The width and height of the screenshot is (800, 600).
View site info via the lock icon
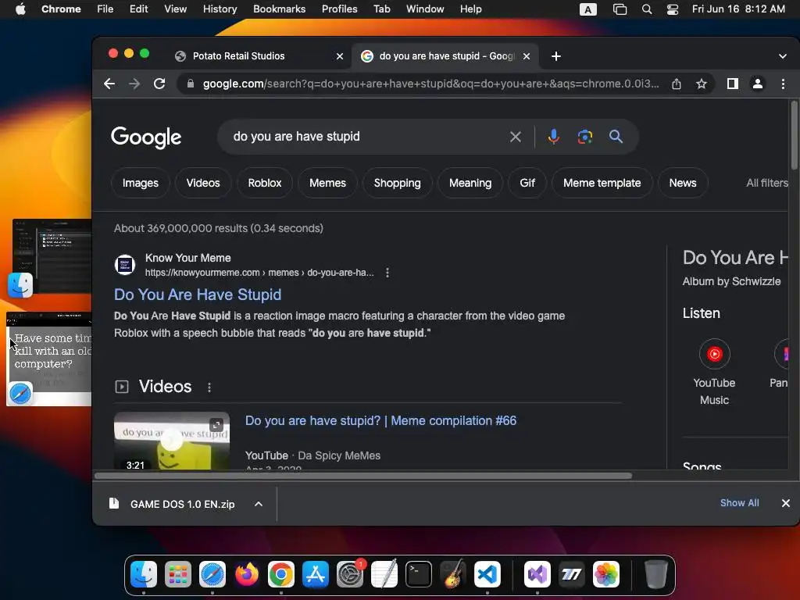tap(191, 84)
